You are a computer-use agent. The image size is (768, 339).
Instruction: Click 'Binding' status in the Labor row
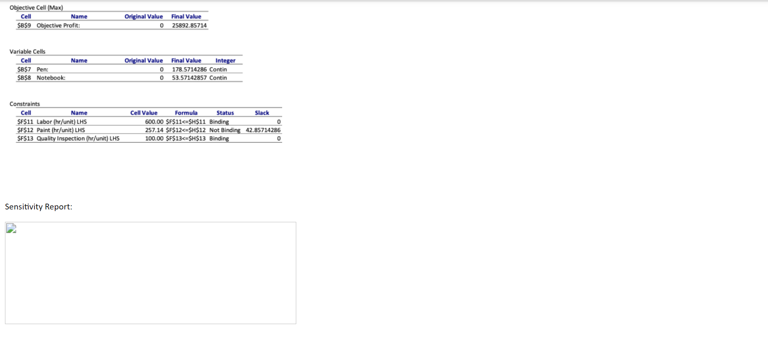tap(219, 122)
